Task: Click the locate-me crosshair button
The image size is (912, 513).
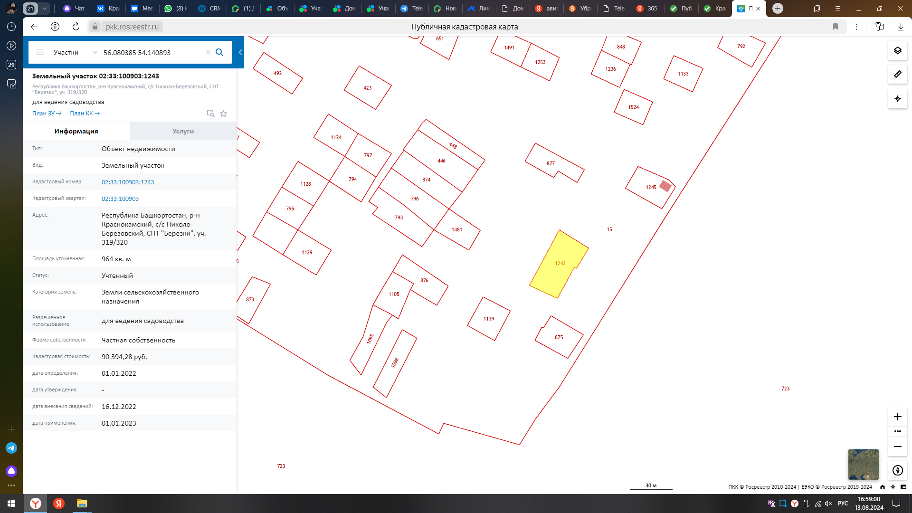Action: coord(897,99)
